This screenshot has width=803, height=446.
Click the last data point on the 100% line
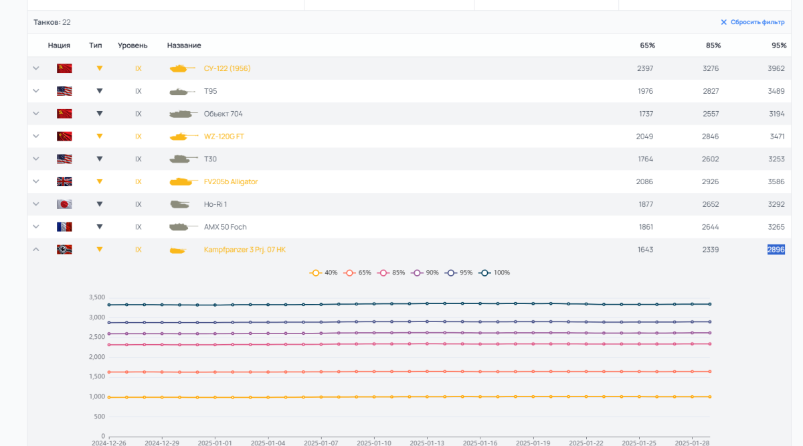tap(709, 304)
